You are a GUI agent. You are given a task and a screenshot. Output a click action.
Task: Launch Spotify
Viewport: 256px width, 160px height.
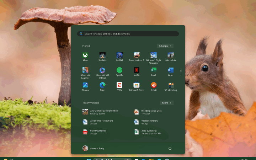[x=119, y=71]
